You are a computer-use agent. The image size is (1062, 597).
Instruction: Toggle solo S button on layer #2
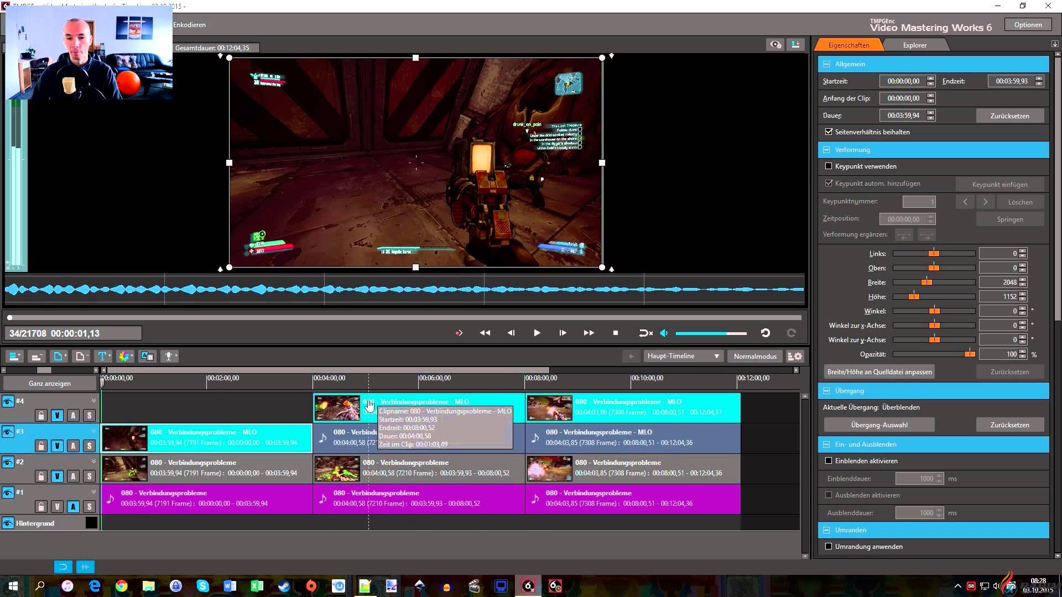pos(89,476)
